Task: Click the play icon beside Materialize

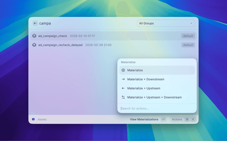Action: tap(123, 70)
